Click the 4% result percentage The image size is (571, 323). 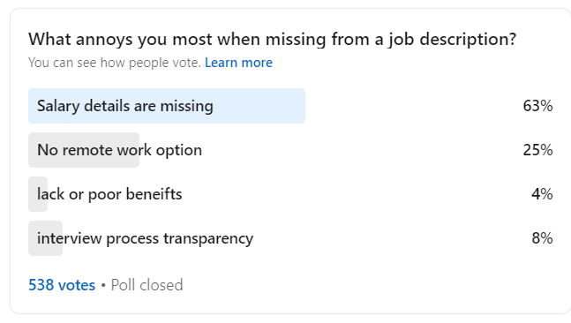click(x=542, y=194)
